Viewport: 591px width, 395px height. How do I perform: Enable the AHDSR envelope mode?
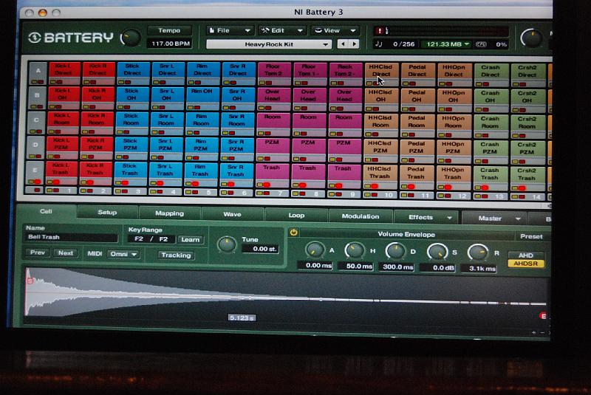(x=526, y=264)
